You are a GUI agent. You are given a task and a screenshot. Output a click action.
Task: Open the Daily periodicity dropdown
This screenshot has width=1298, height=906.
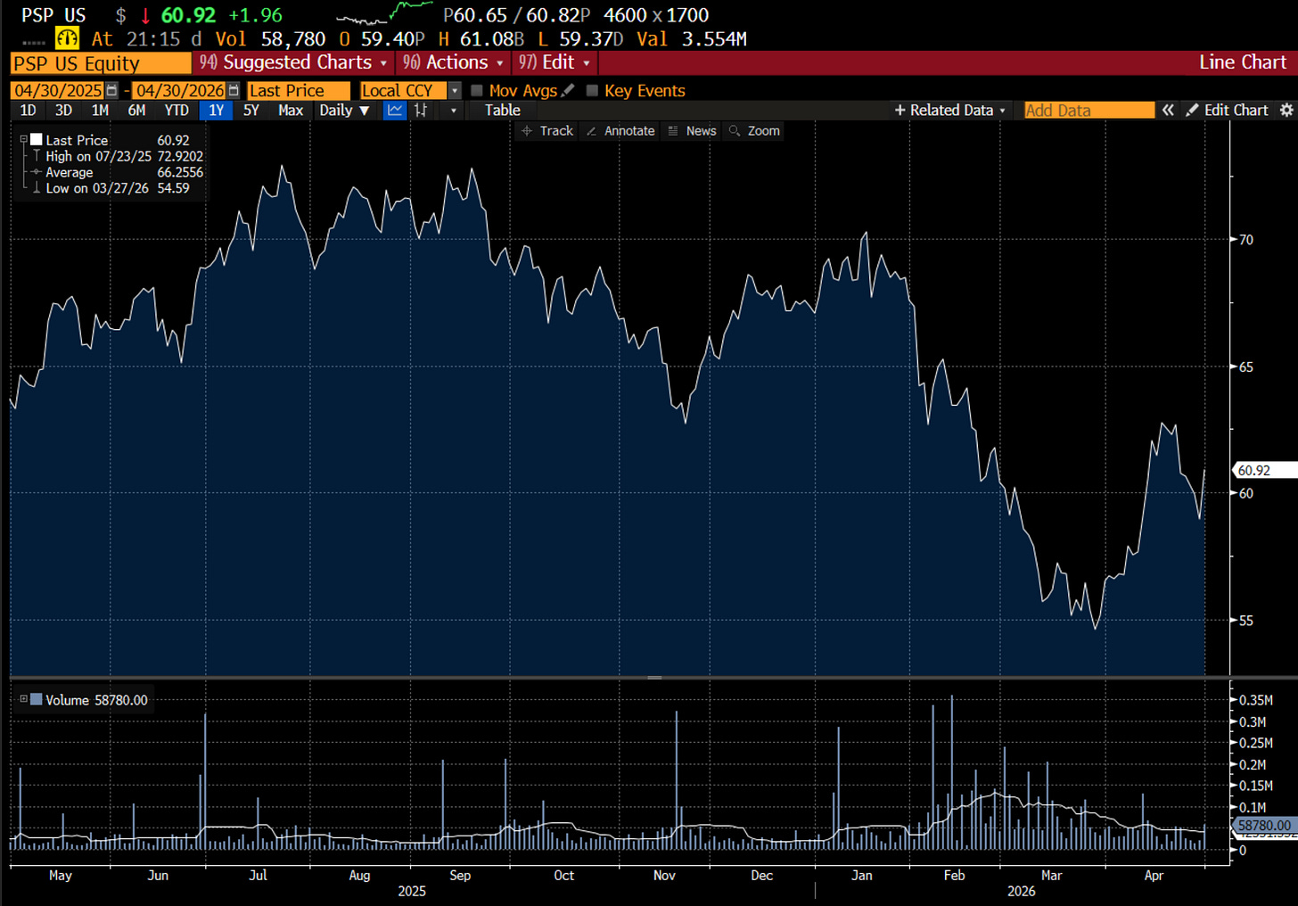click(344, 111)
